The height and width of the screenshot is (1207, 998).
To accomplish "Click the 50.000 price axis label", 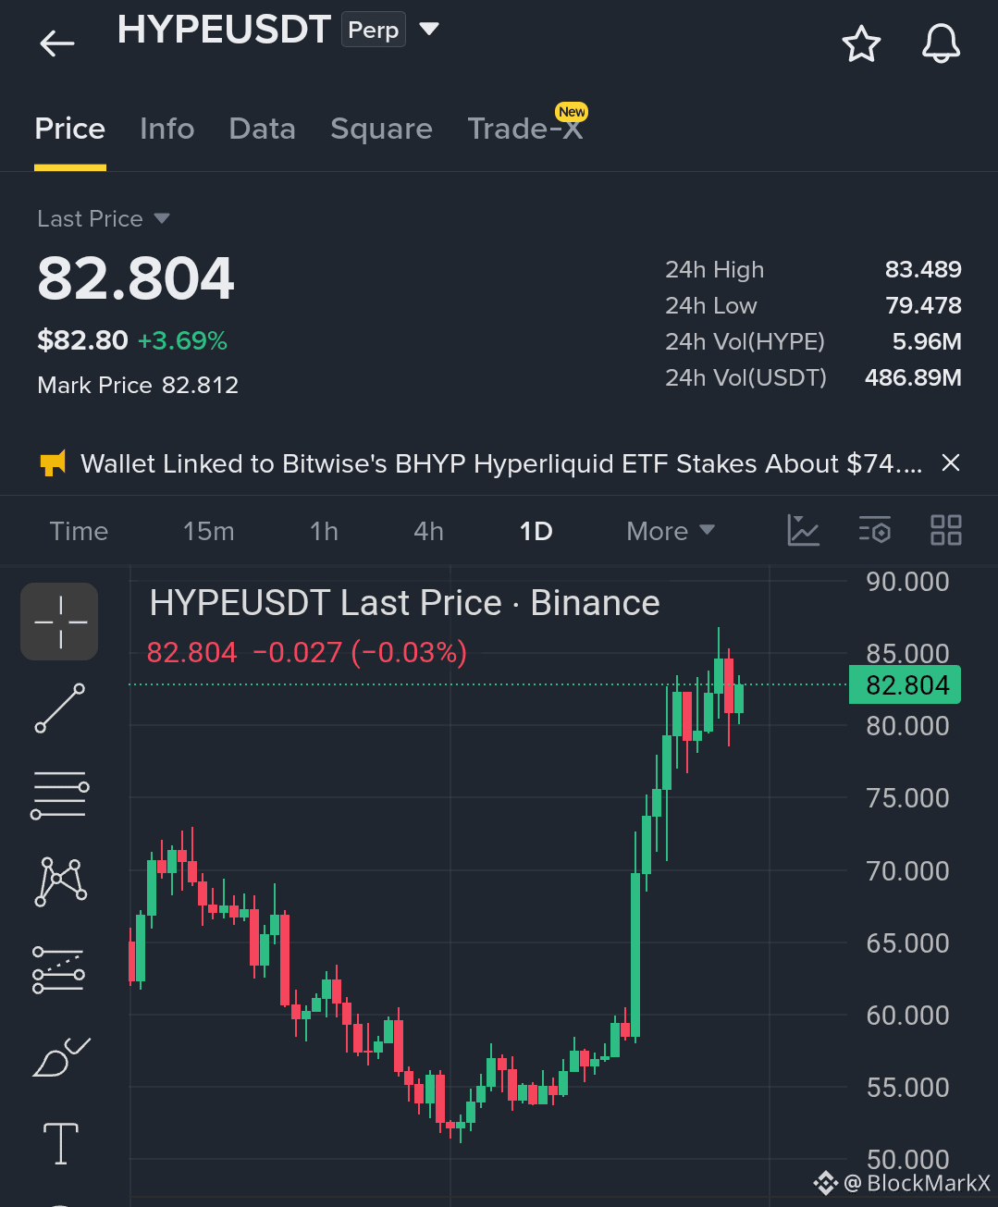I will click(907, 1159).
